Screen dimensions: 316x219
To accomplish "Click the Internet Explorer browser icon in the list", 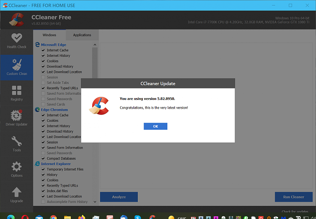I will tap(37, 164).
